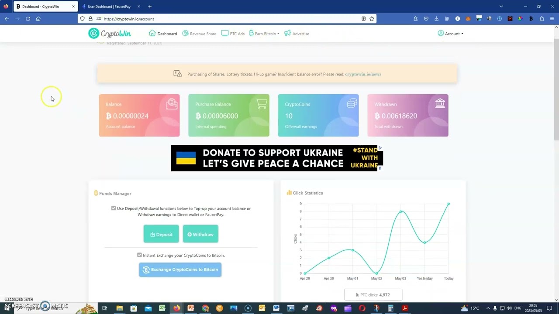Open the notification center icon
Image resolution: width=559 pixels, height=314 pixels.
(549, 308)
